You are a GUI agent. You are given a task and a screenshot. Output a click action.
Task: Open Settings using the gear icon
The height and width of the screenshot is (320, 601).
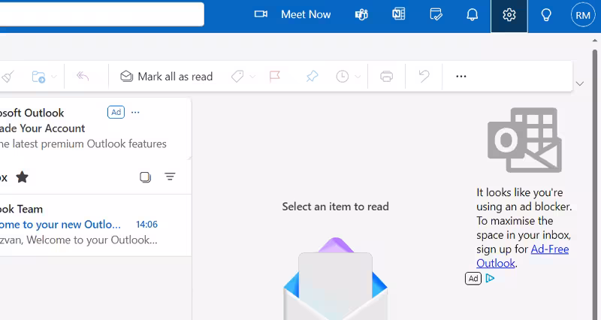point(509,15)
